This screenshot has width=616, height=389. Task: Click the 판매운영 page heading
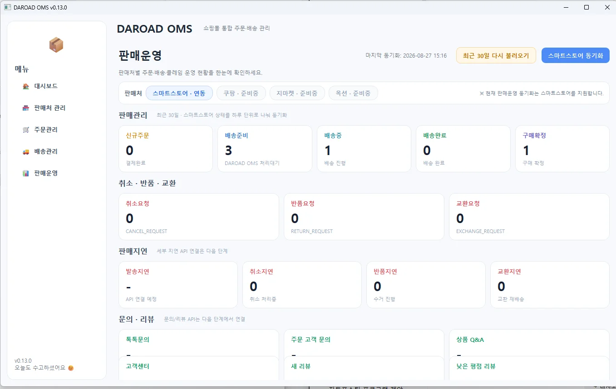pyautogui.click(x=140, y=55)
